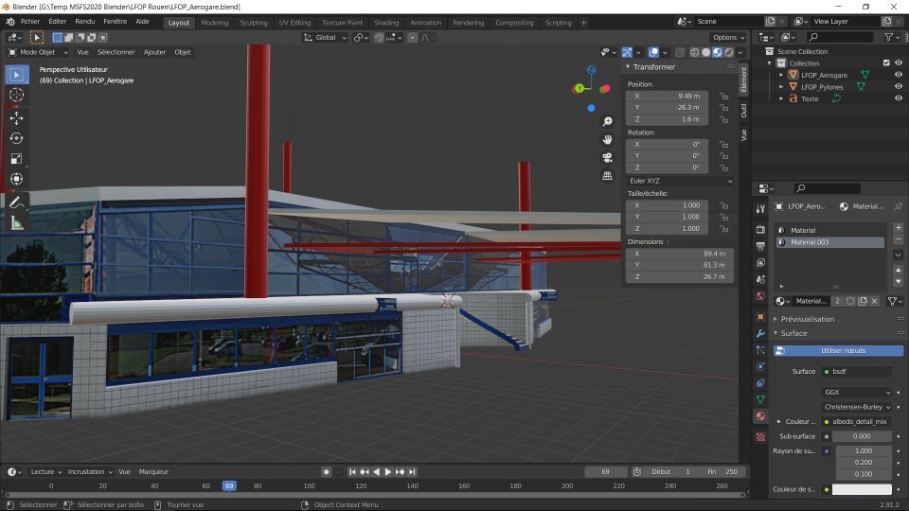This screenshot has height=511, width=909.
Task: Toggle orthographic/perspective grid view icon
Action: point(607,175)
